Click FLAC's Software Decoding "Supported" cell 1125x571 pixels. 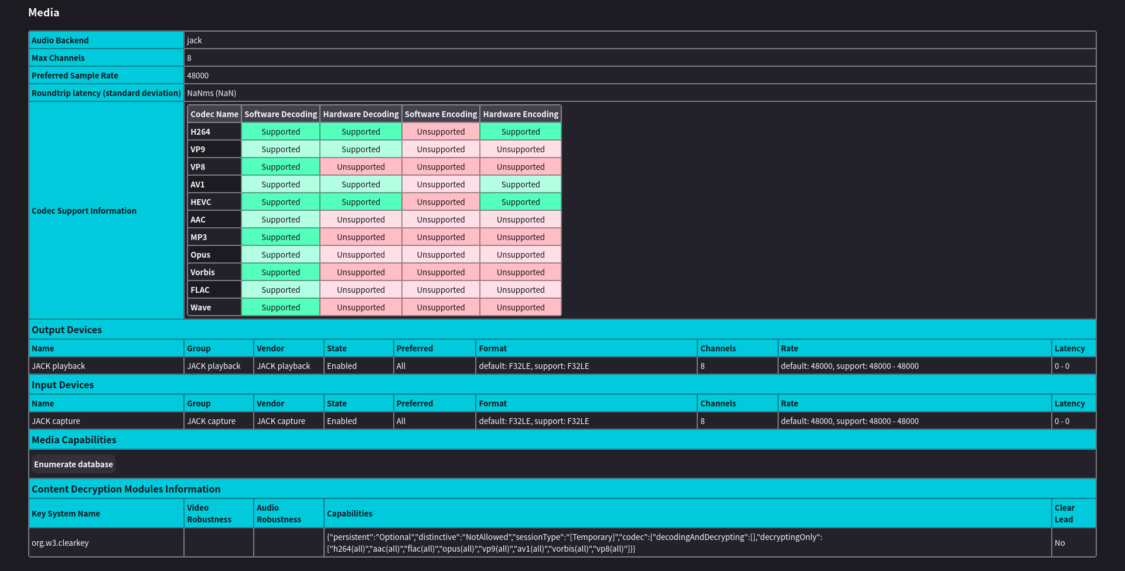point(281,290)
